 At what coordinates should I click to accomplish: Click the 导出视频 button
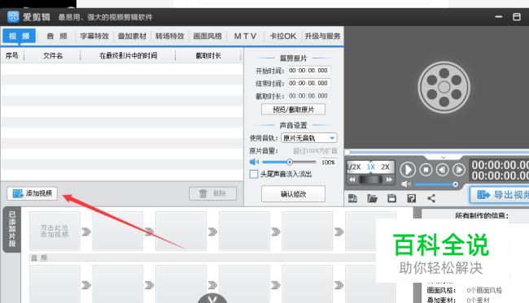(x=500, y=195)
